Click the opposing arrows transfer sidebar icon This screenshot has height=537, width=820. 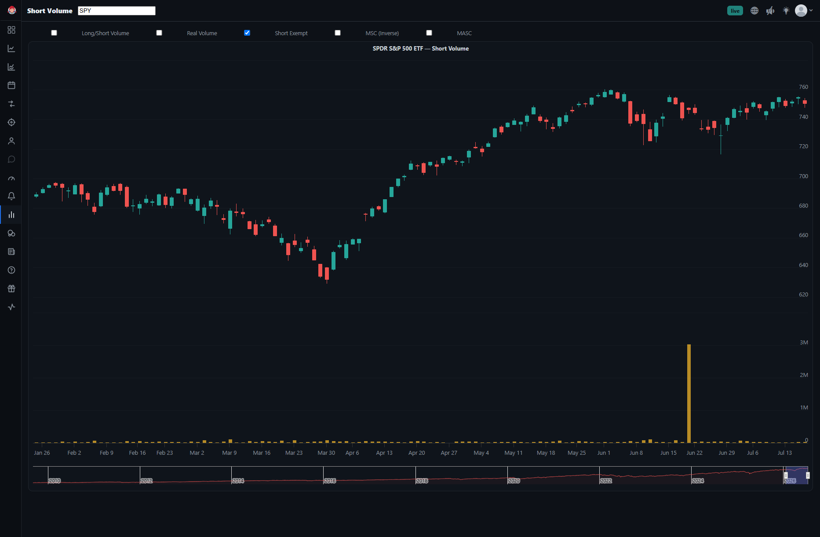point(11,104)
